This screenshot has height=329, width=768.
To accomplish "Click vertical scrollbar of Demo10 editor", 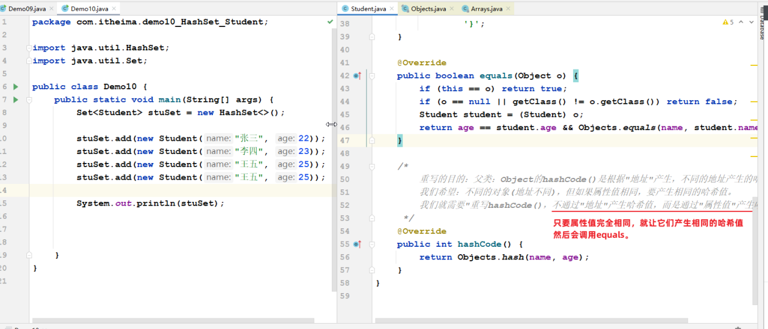I will tap(334, 160).
